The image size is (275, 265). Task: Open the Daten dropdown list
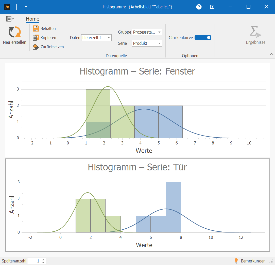pyautogui.click(x=109, y=38)
